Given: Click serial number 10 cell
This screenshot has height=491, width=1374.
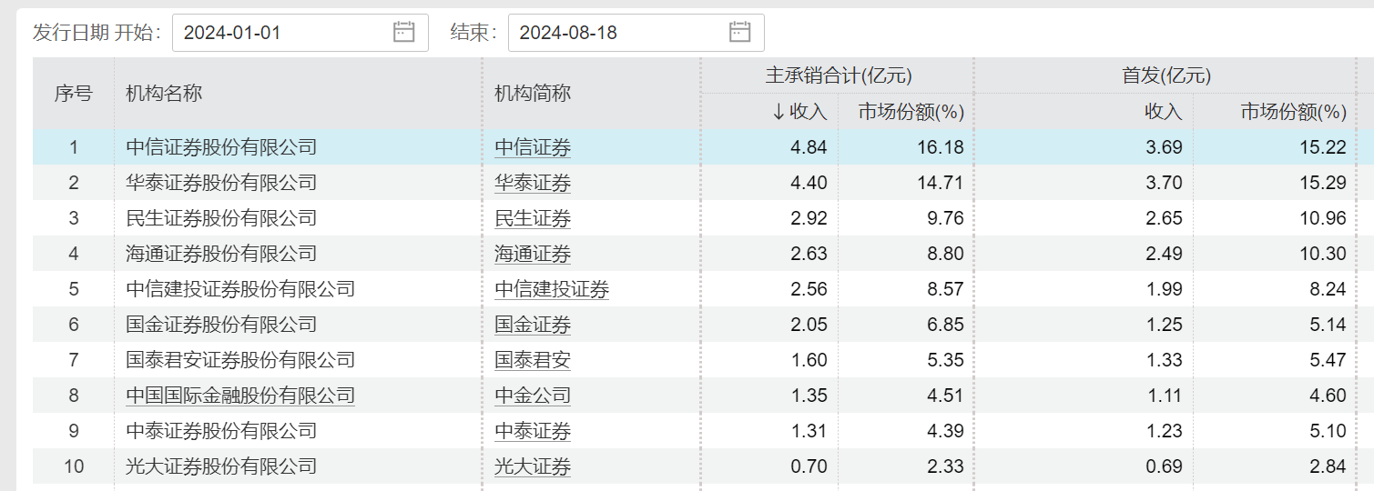Looking at the screenshot, I should click(74, 466).
